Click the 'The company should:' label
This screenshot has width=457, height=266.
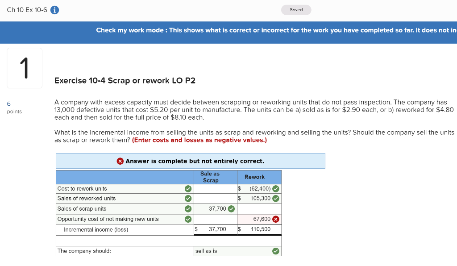[84, 251]
